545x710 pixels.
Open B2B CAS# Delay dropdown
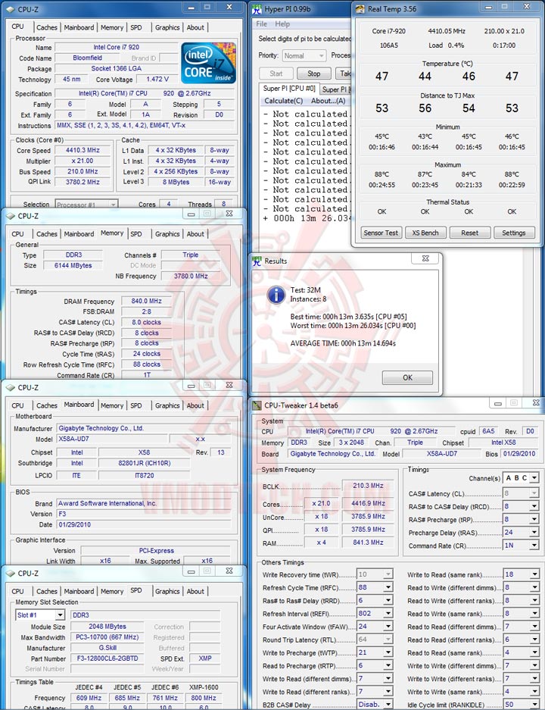click(x=388, y=705)
